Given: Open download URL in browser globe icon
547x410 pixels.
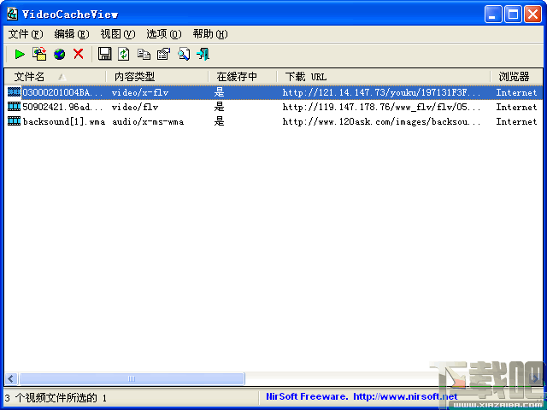Looking at the screenshot, I should [x=59, y=55].
